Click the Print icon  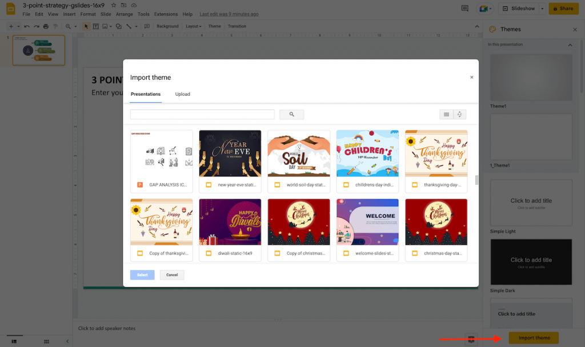pyautogui.click(x=46, y=26)
